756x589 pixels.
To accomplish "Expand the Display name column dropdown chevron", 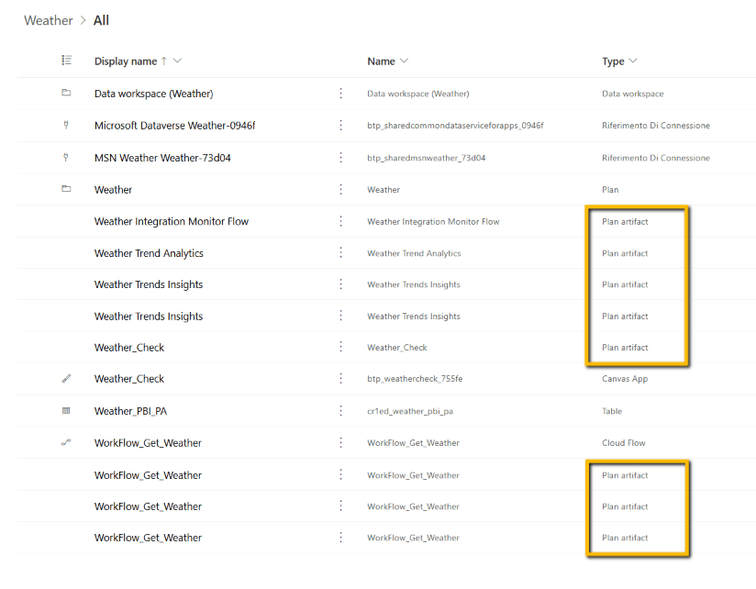I will (x=178, y=61).
